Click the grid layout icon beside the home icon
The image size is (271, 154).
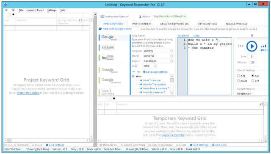[13, 10]
